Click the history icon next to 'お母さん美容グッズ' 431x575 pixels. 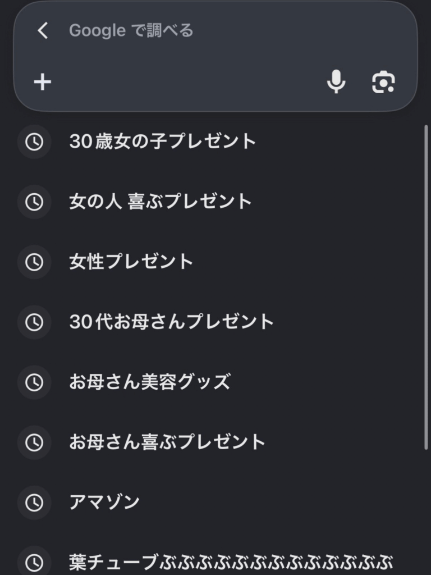tap(34, 382)
